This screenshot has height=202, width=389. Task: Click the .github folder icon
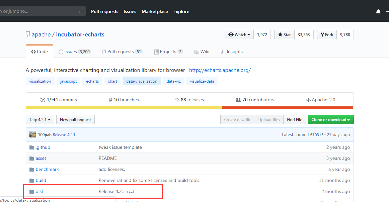[32, 147]
